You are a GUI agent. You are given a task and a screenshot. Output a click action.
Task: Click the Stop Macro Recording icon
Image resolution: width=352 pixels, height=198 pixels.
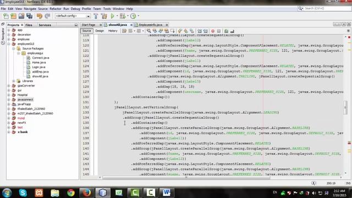(219, 31)
